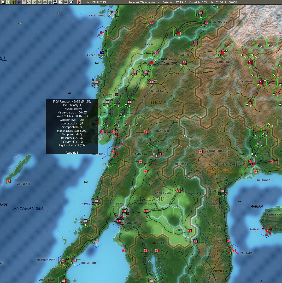Click the SL: 30,000 status text
Image resolution: width=282 pixels, height=283 pixels.
[x=231, y=2]
